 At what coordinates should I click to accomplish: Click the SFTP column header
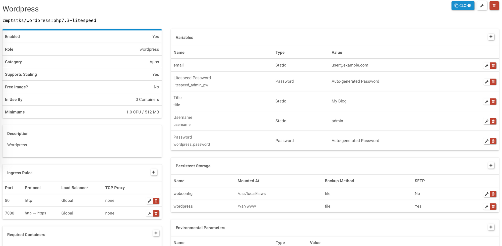pyautogui.click(x=420, y=181)
